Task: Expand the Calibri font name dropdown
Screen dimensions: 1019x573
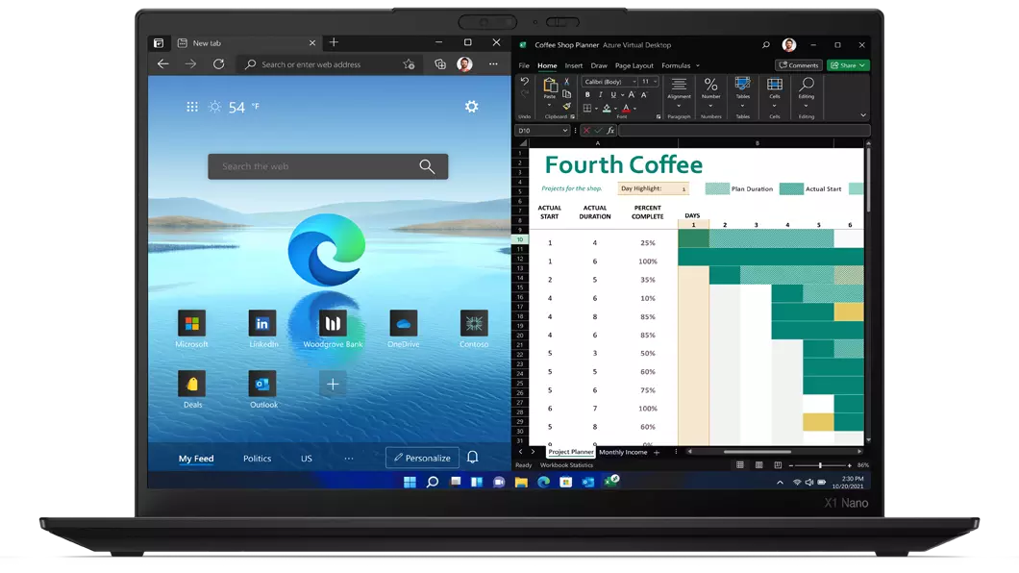Action: click(x=633, y=83)
